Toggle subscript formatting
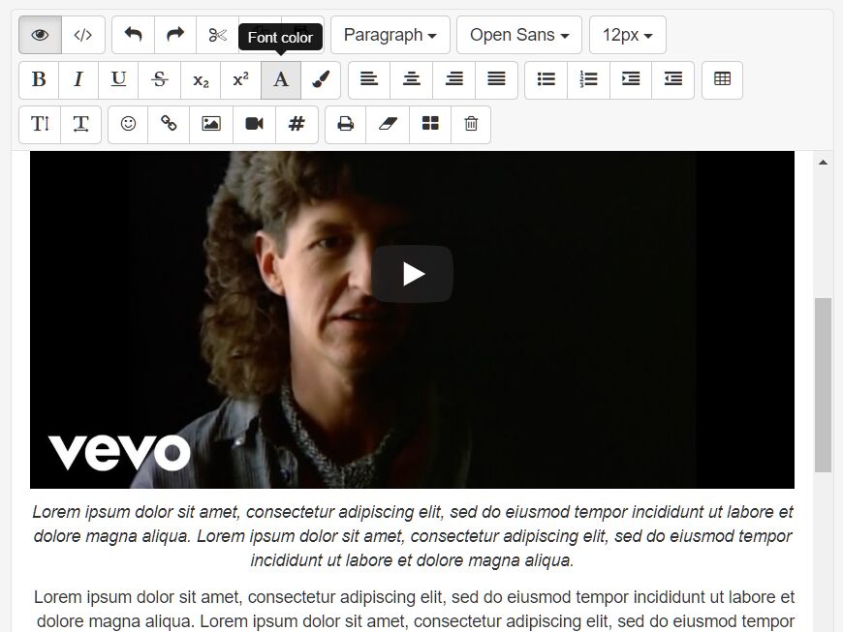Image resolution: width=843 pixels, height=632 pixels. click(202, 79)
